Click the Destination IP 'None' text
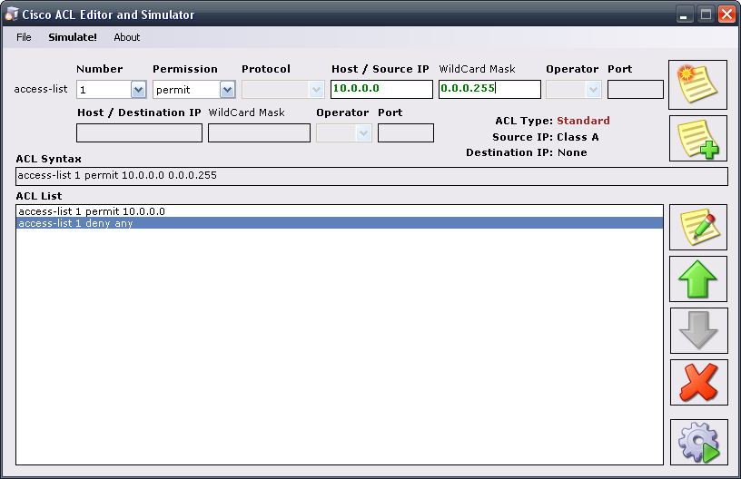This screenshot has height=479, width=741. click(x=572, y=152)
